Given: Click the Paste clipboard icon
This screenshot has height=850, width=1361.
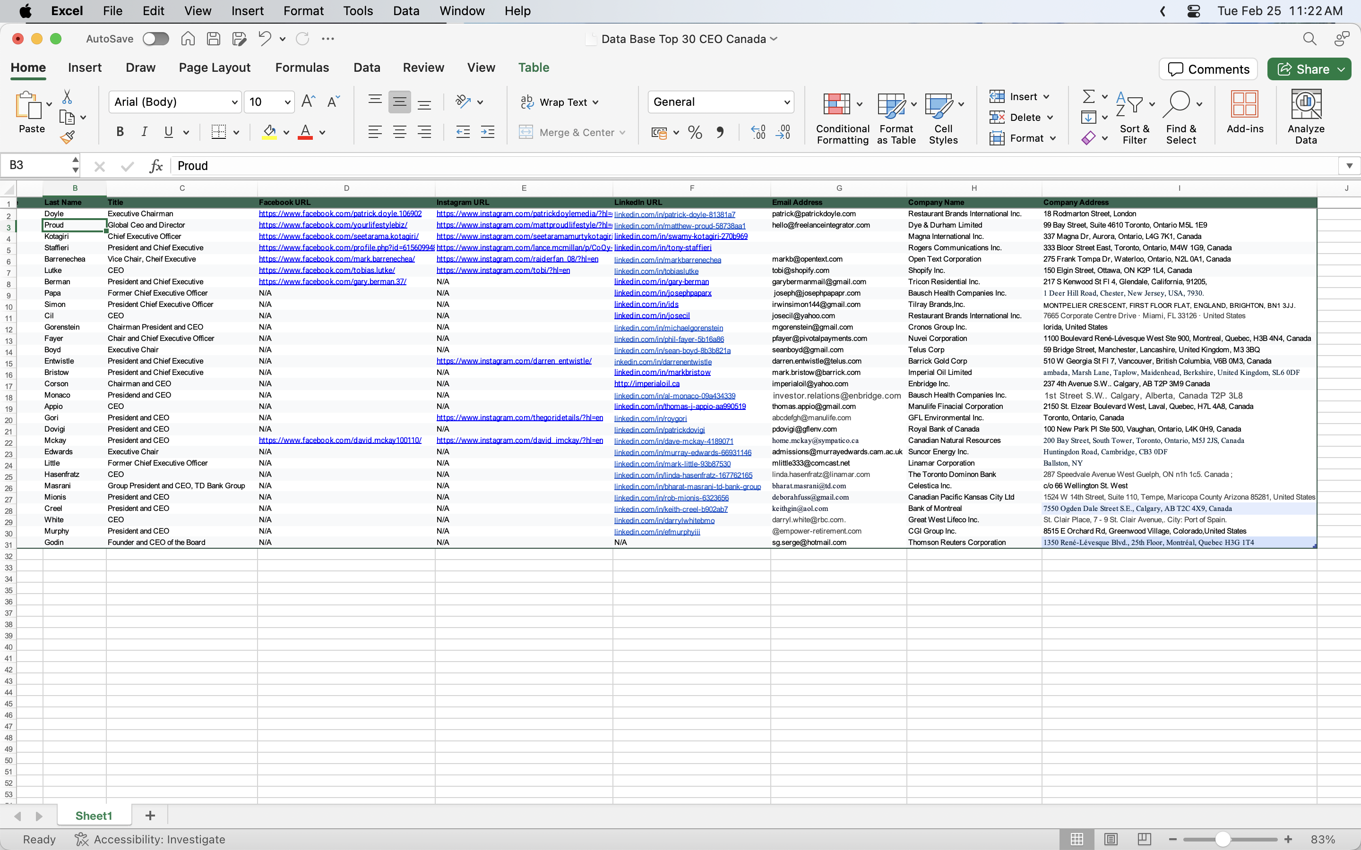Looking at the screenshot, I should click(28, 105).
